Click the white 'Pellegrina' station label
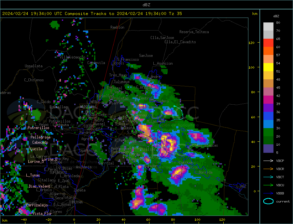The image size is (293, 224). point(40,137)
